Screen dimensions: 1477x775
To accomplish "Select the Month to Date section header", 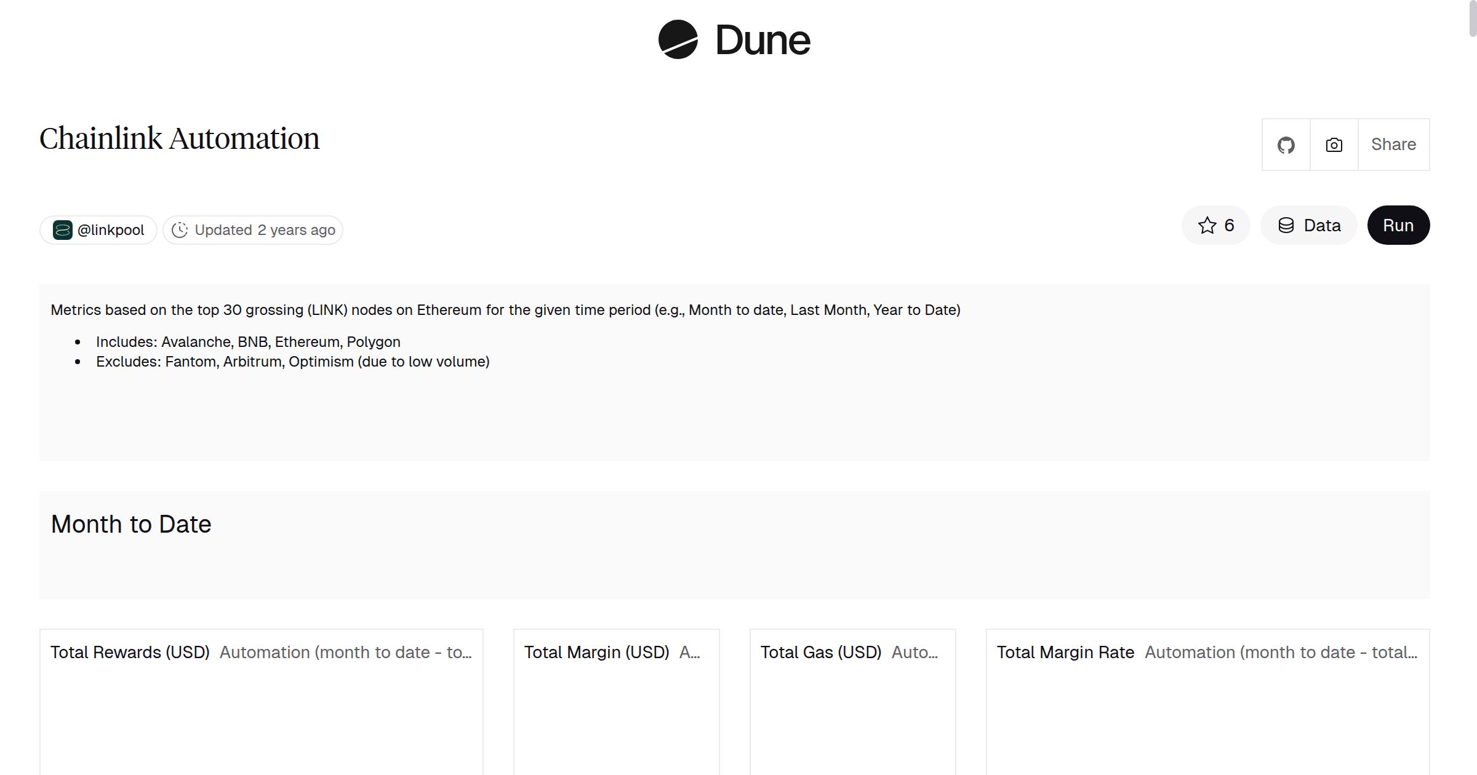I will pyautogui.click(x=132, y=524).
